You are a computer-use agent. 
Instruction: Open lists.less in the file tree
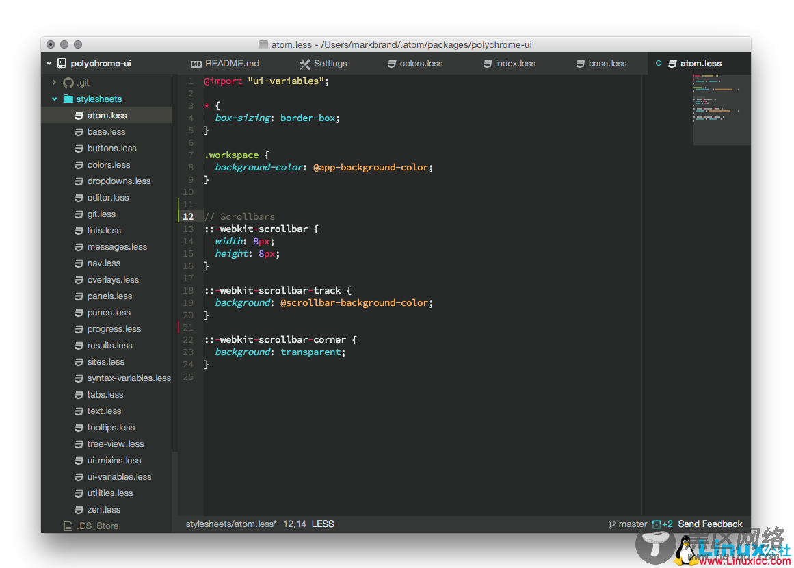tap(104, 231)
